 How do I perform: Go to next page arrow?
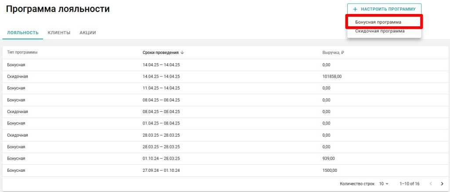tap(442, 184)
